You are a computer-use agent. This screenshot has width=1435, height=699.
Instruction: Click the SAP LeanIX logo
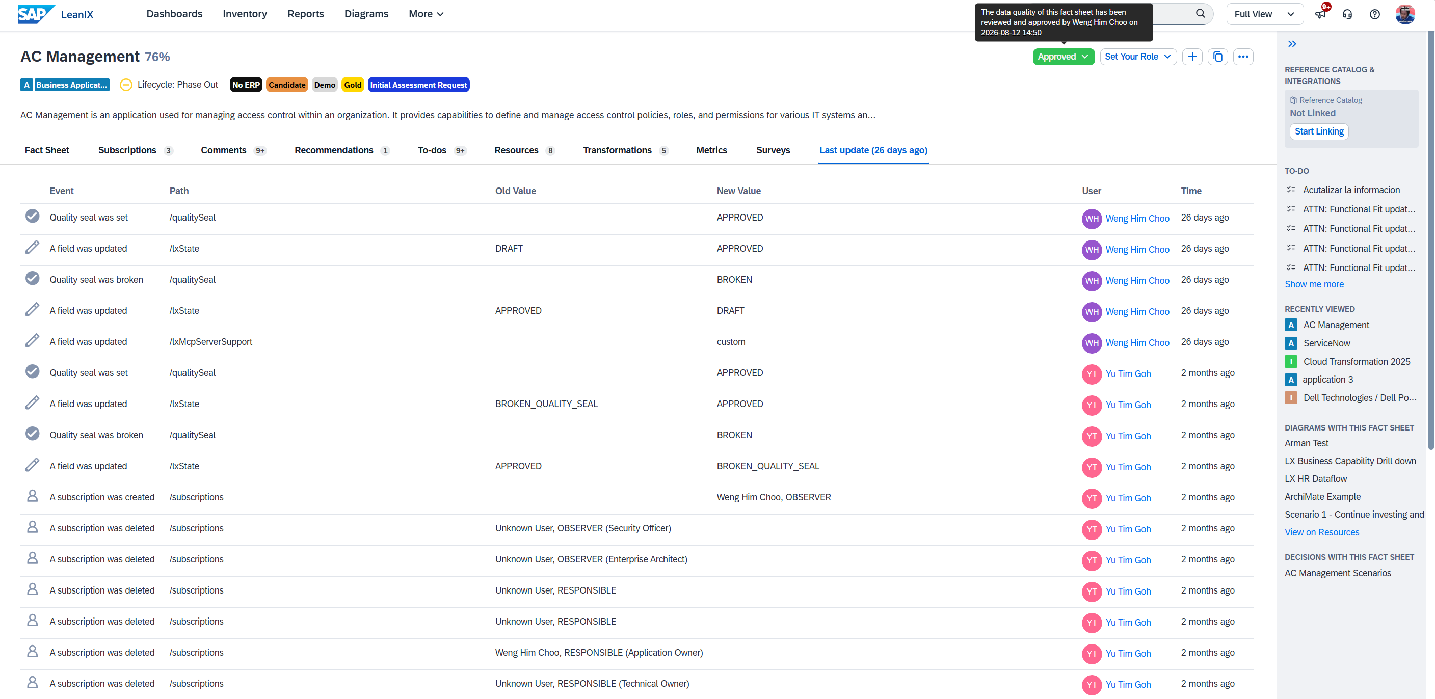(x=55, y=14)
